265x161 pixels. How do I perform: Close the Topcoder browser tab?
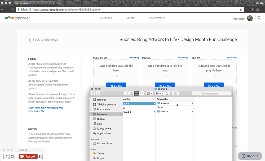tap(53, 3)
